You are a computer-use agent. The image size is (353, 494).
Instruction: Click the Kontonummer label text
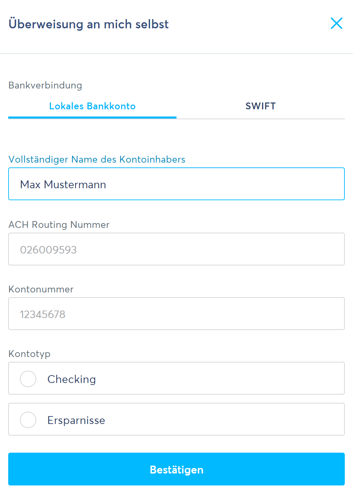coord(41,289)
